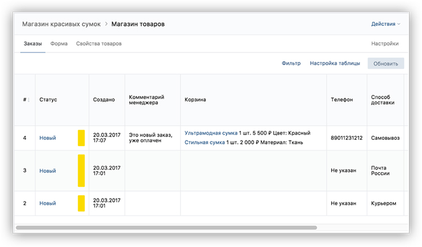Click the breadcrumb chevron separator

106,24
